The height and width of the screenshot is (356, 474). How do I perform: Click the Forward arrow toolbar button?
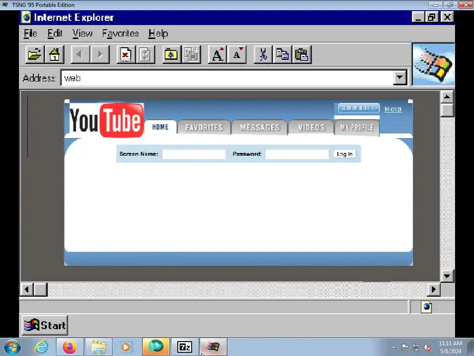click(x=100, y=55)
